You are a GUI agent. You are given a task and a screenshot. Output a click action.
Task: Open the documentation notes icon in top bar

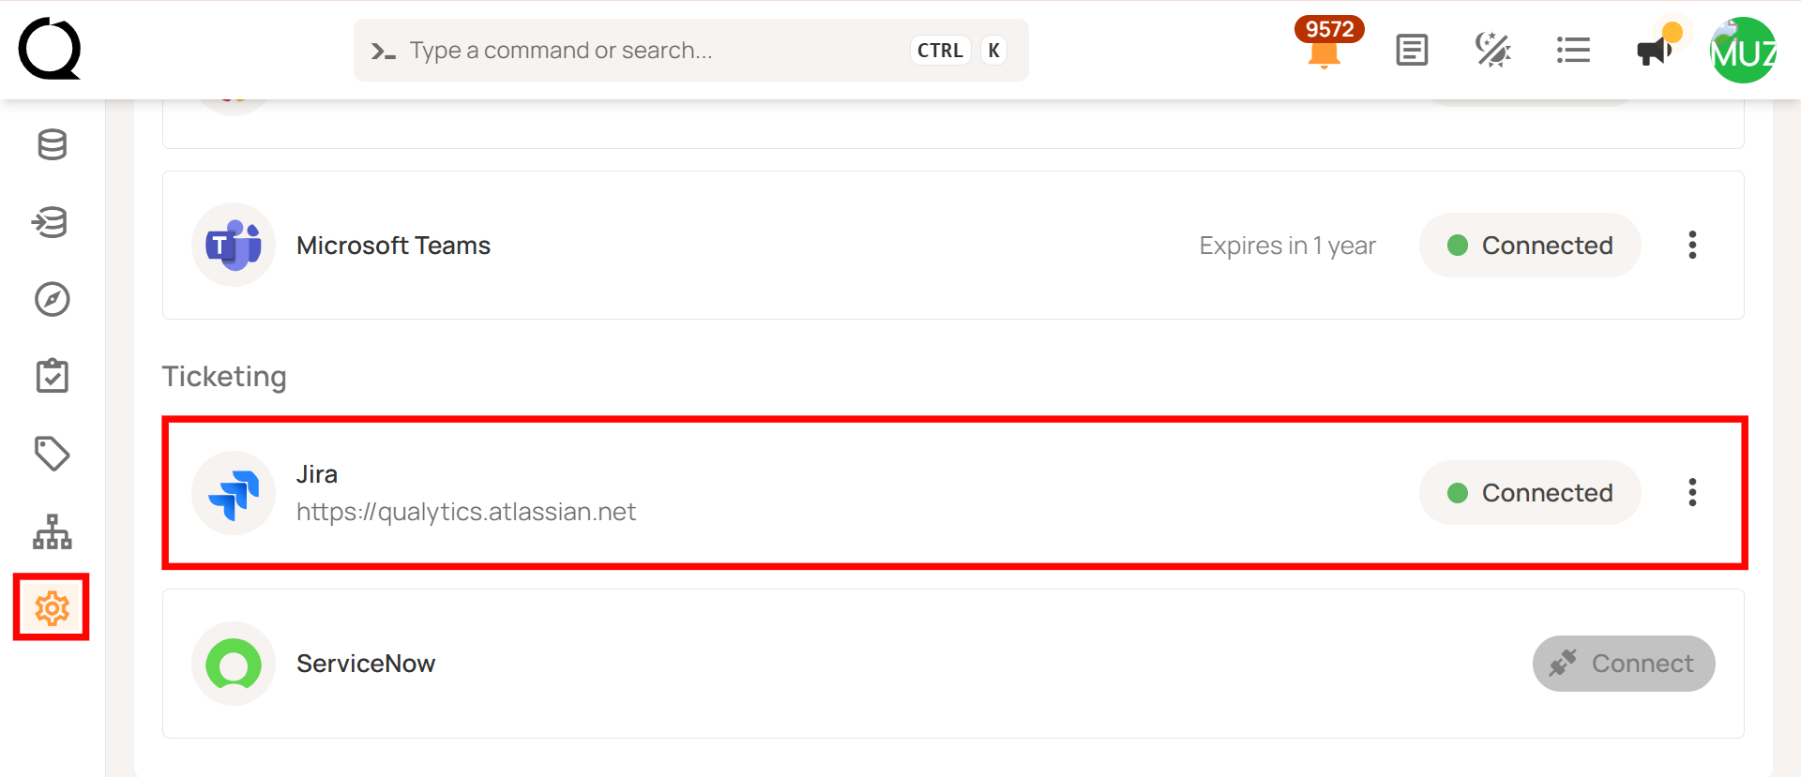[1412, 50]
